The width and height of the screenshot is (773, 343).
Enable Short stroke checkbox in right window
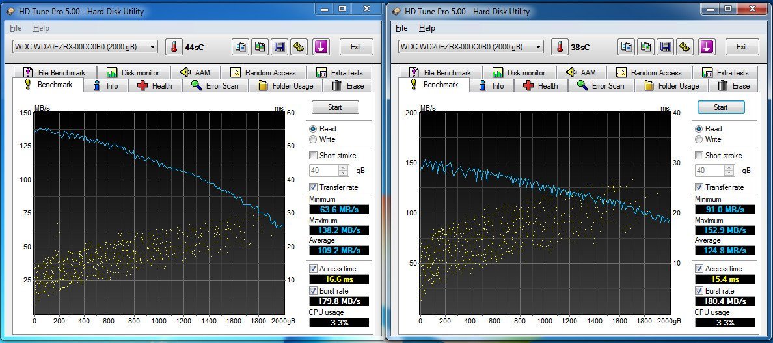(x=699, y=156)
